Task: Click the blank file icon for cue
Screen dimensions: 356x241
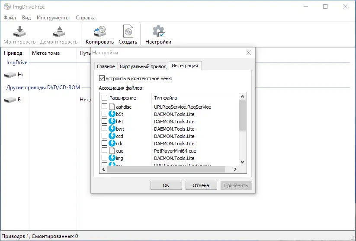Action: (x=112, y=150)
